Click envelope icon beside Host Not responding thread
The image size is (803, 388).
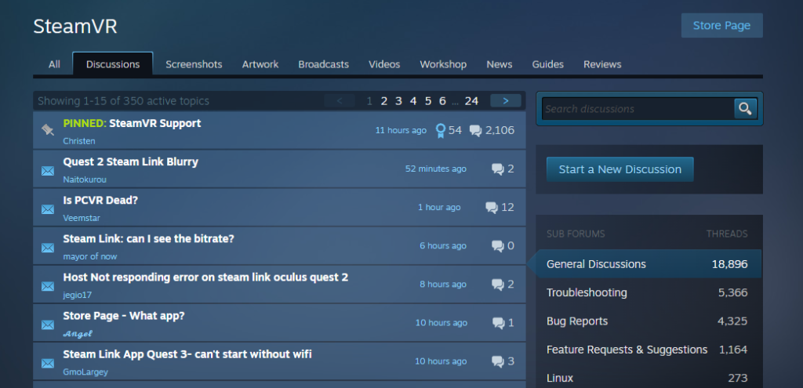pyautogui.click(x=48, y=285)
